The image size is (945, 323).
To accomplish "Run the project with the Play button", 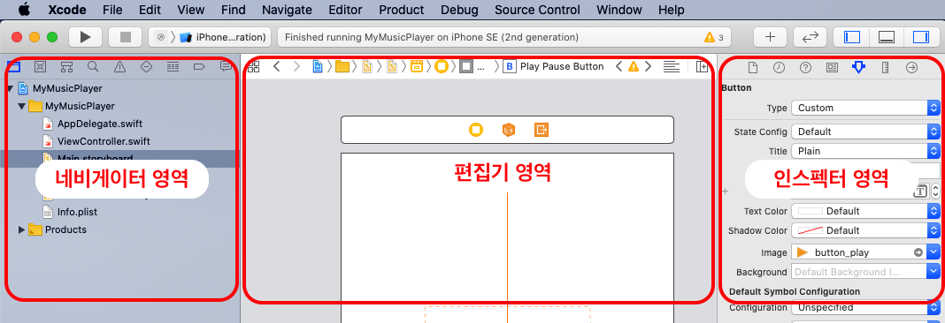I will [85, 37].
